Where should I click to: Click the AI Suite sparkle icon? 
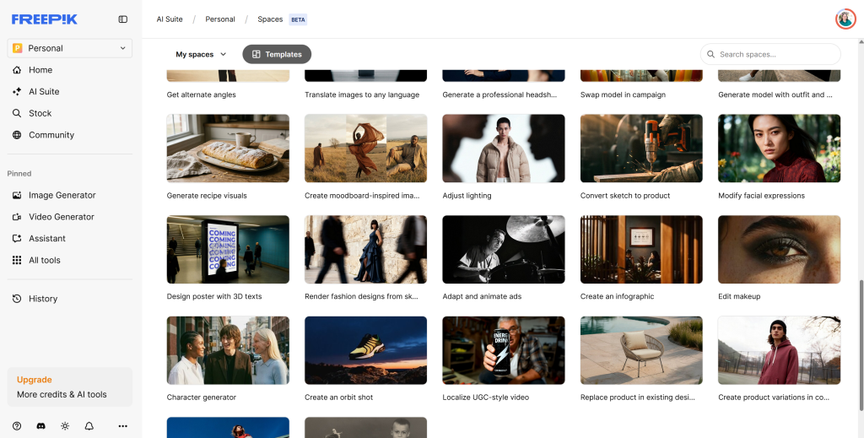(17, 91)
